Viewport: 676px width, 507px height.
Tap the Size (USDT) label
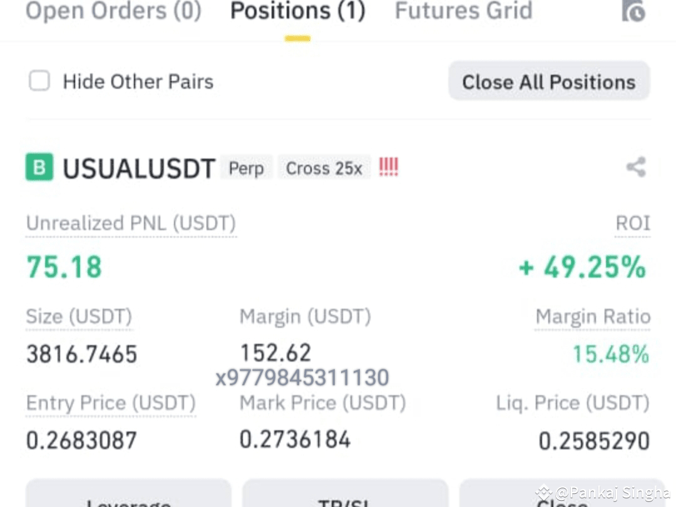click(x=79, y=317)
